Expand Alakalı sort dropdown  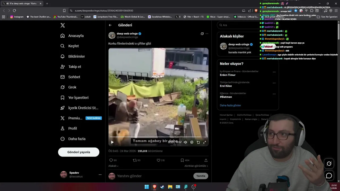pos(113,166)
